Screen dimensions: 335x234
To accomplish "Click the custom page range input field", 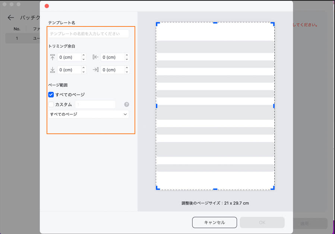I will pyautogui.click(x=95, y=105).
